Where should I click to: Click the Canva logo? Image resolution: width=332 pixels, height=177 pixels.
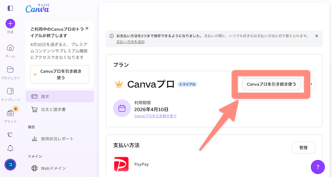[37, 8]
